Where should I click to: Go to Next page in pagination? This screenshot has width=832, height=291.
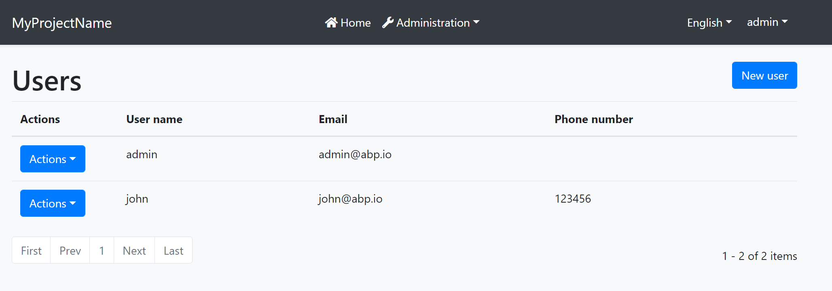[x=134, y=250]
